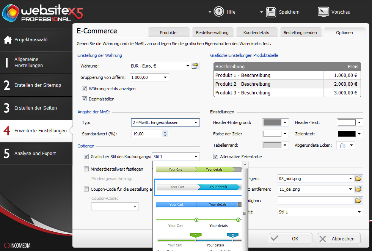The image size is (372, 251).
Task: Open dropdown arrow beside Speichern
Action: [x=261, y=12]
